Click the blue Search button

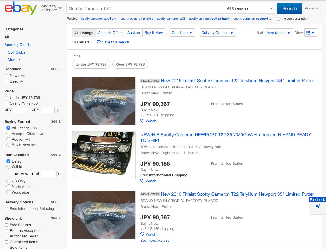coord(289,8)
